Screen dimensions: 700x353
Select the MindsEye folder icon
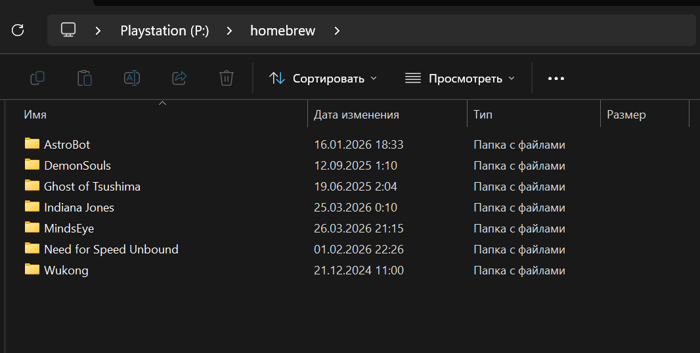click(32, 227)
